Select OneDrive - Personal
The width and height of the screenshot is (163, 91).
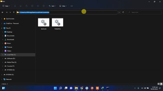[x=12, y=24]
